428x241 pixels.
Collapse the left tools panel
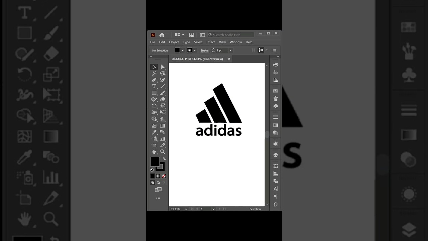coord(151,57)
